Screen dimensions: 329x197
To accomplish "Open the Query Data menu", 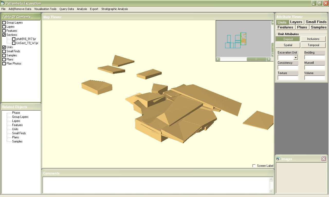I will (67, 9).
